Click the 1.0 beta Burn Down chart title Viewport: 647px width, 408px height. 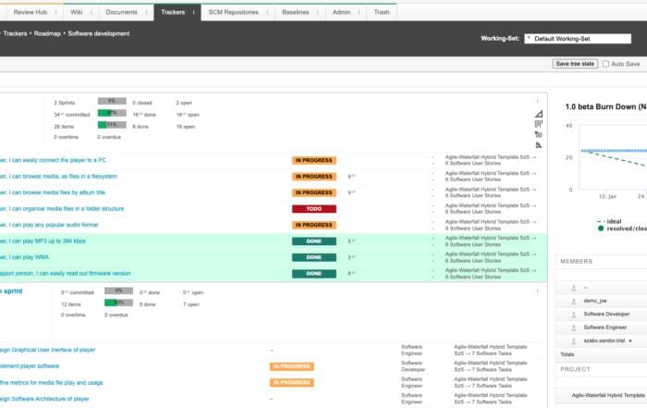click(605, 107)
